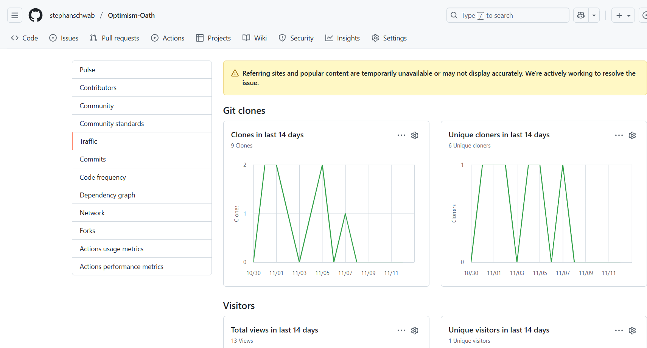Click the GitHub logo icon
647x348 pixels.
(x=36, y=16)
